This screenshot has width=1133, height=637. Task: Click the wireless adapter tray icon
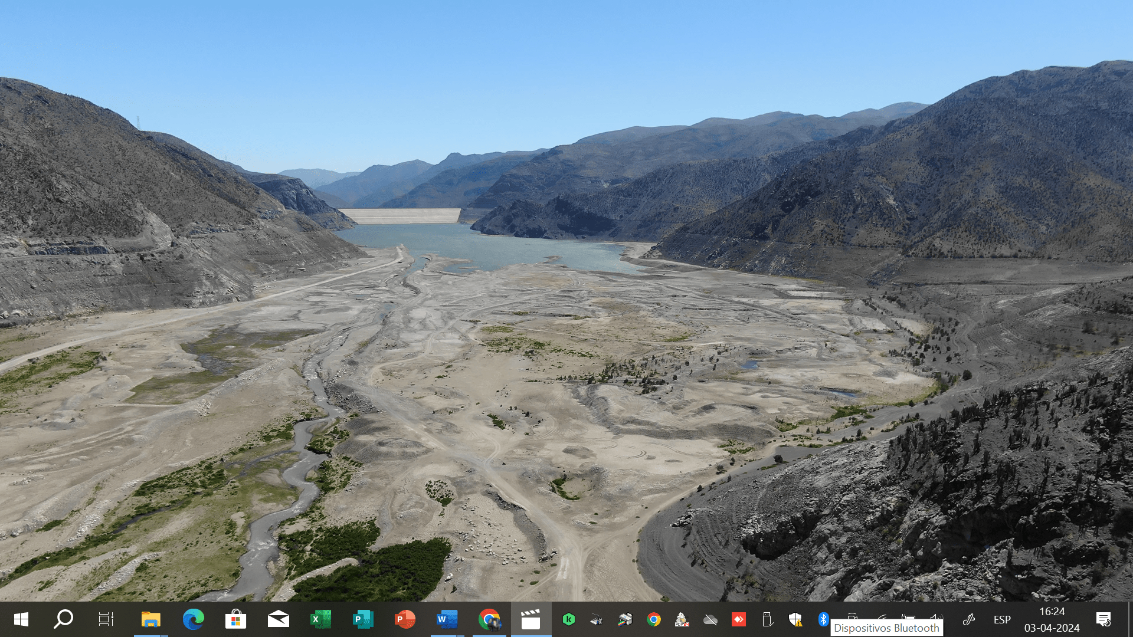coord(597,619)
